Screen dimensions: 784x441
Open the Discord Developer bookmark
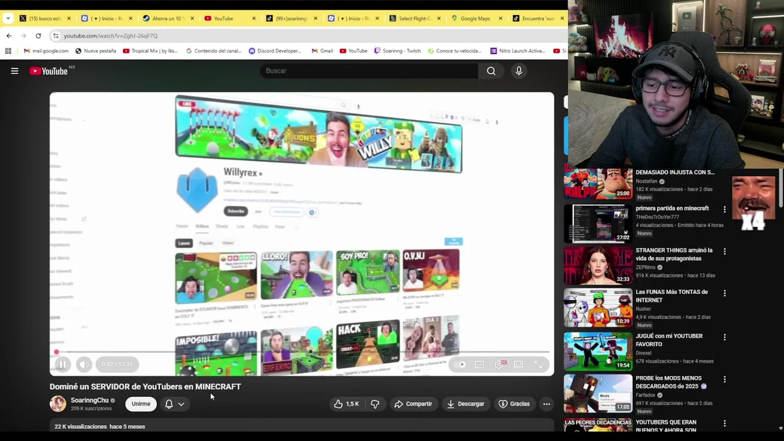[x=275, y=51]
